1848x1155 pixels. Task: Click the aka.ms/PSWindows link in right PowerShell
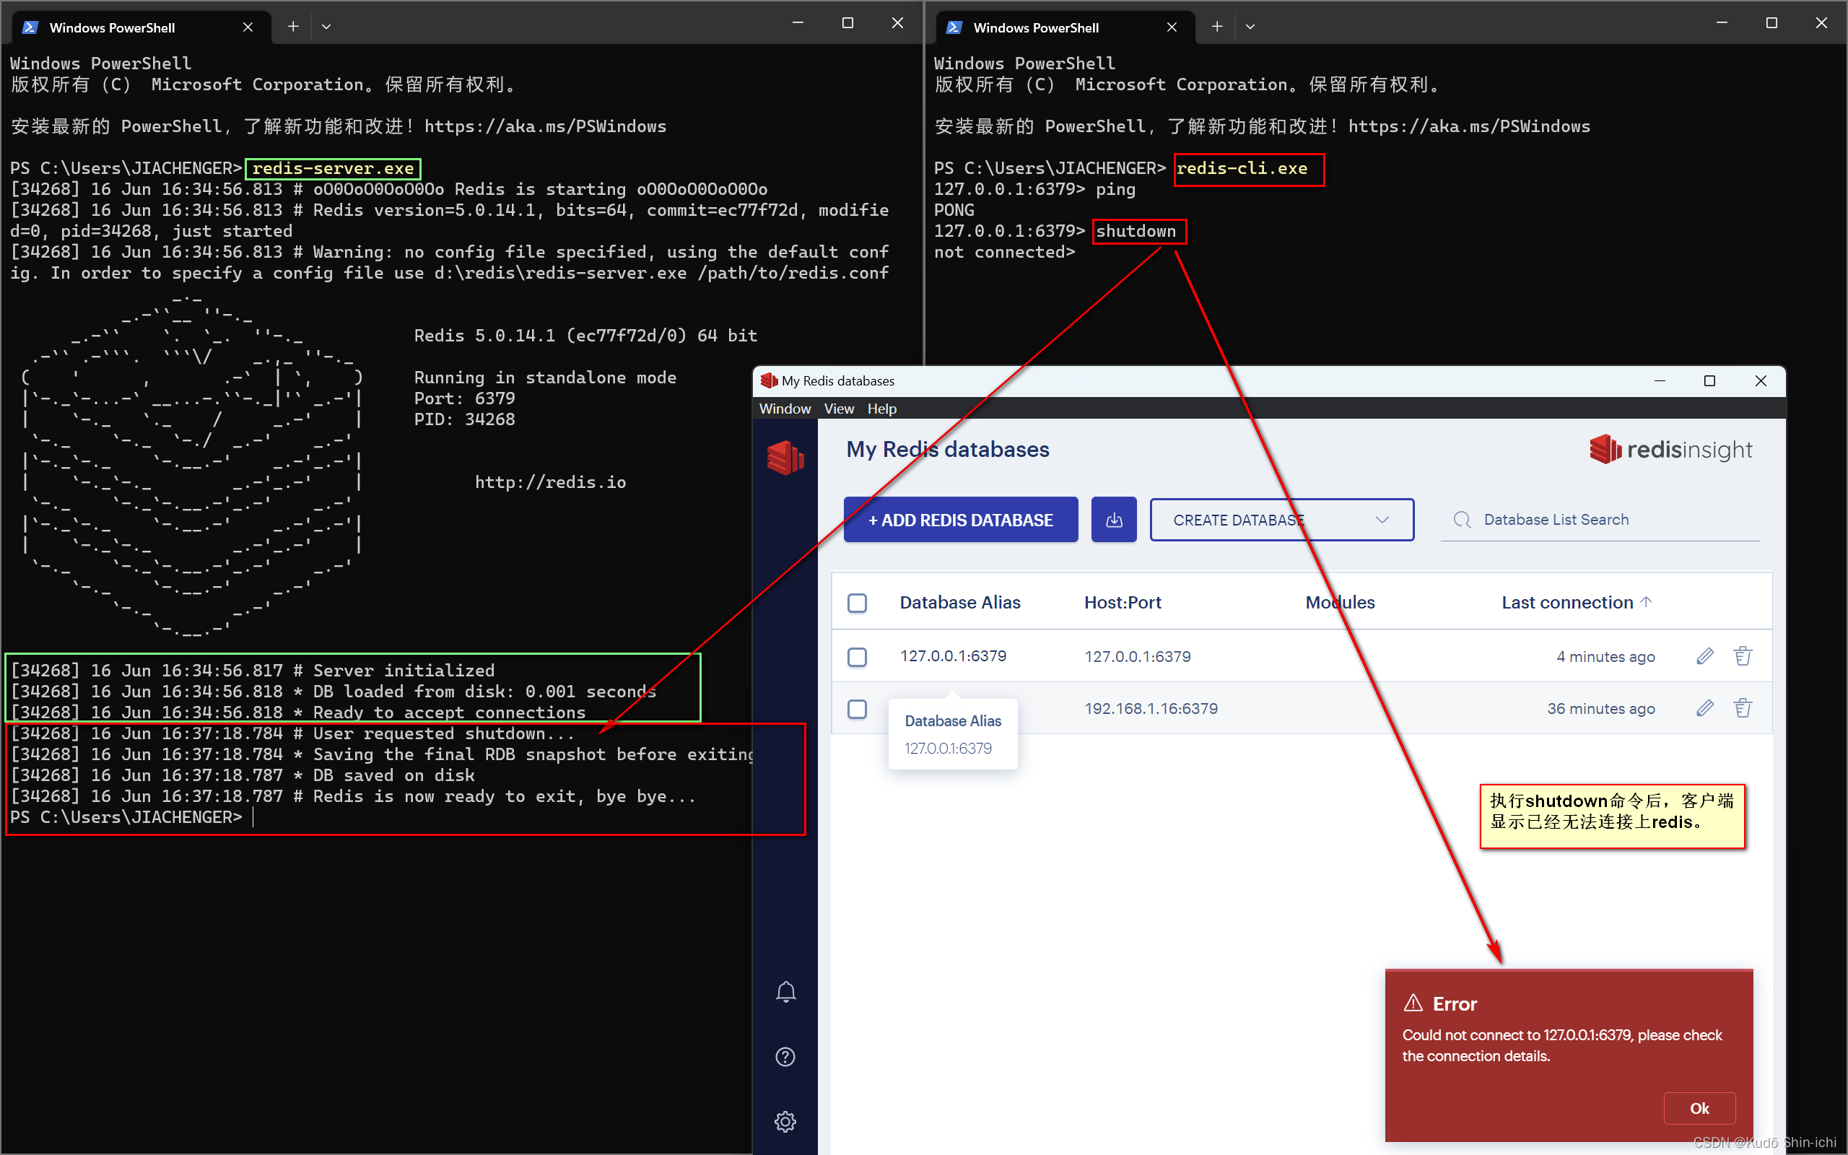[x=1469, y=126]
